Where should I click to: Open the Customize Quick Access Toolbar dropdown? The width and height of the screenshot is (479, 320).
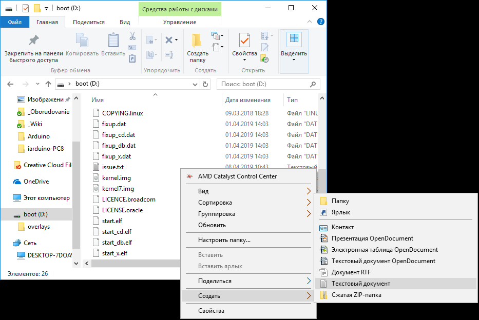point(46,9)
